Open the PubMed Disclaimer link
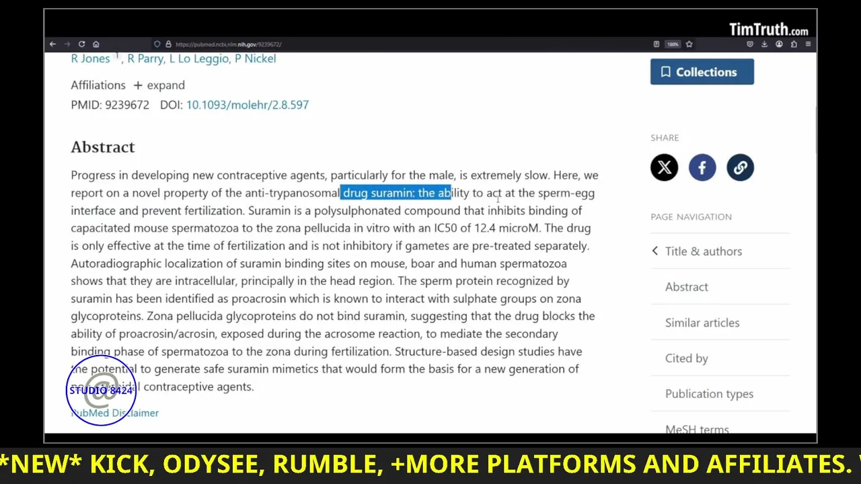This screenshot has width=861, height=484. [x=115, y=413]
